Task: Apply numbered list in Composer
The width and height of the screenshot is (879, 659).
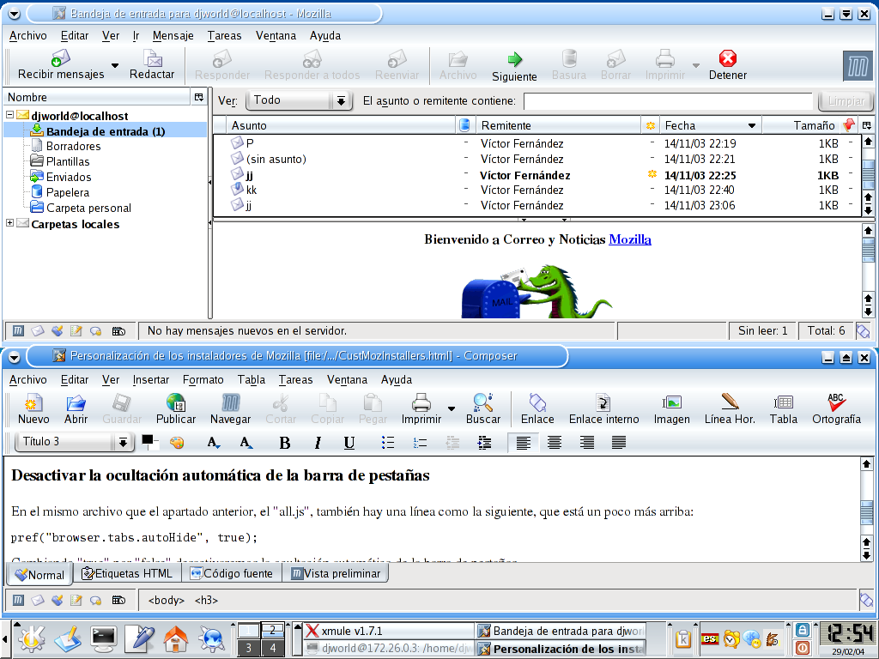Action: (420, 443)
